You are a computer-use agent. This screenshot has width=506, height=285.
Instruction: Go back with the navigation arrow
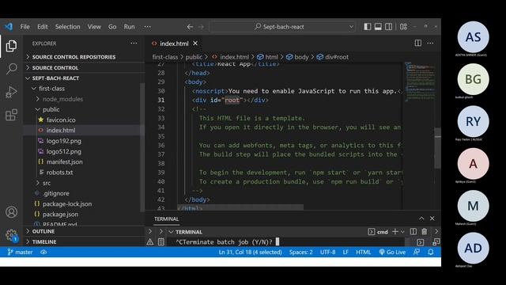[x=190, y=27]
